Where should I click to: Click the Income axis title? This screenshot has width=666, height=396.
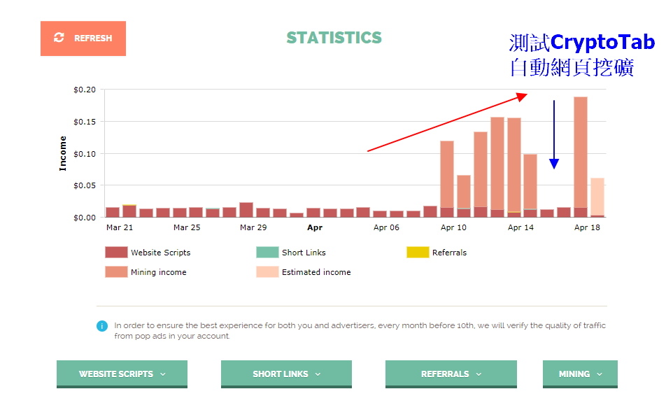pyautogui.click(x=63, y=153)
